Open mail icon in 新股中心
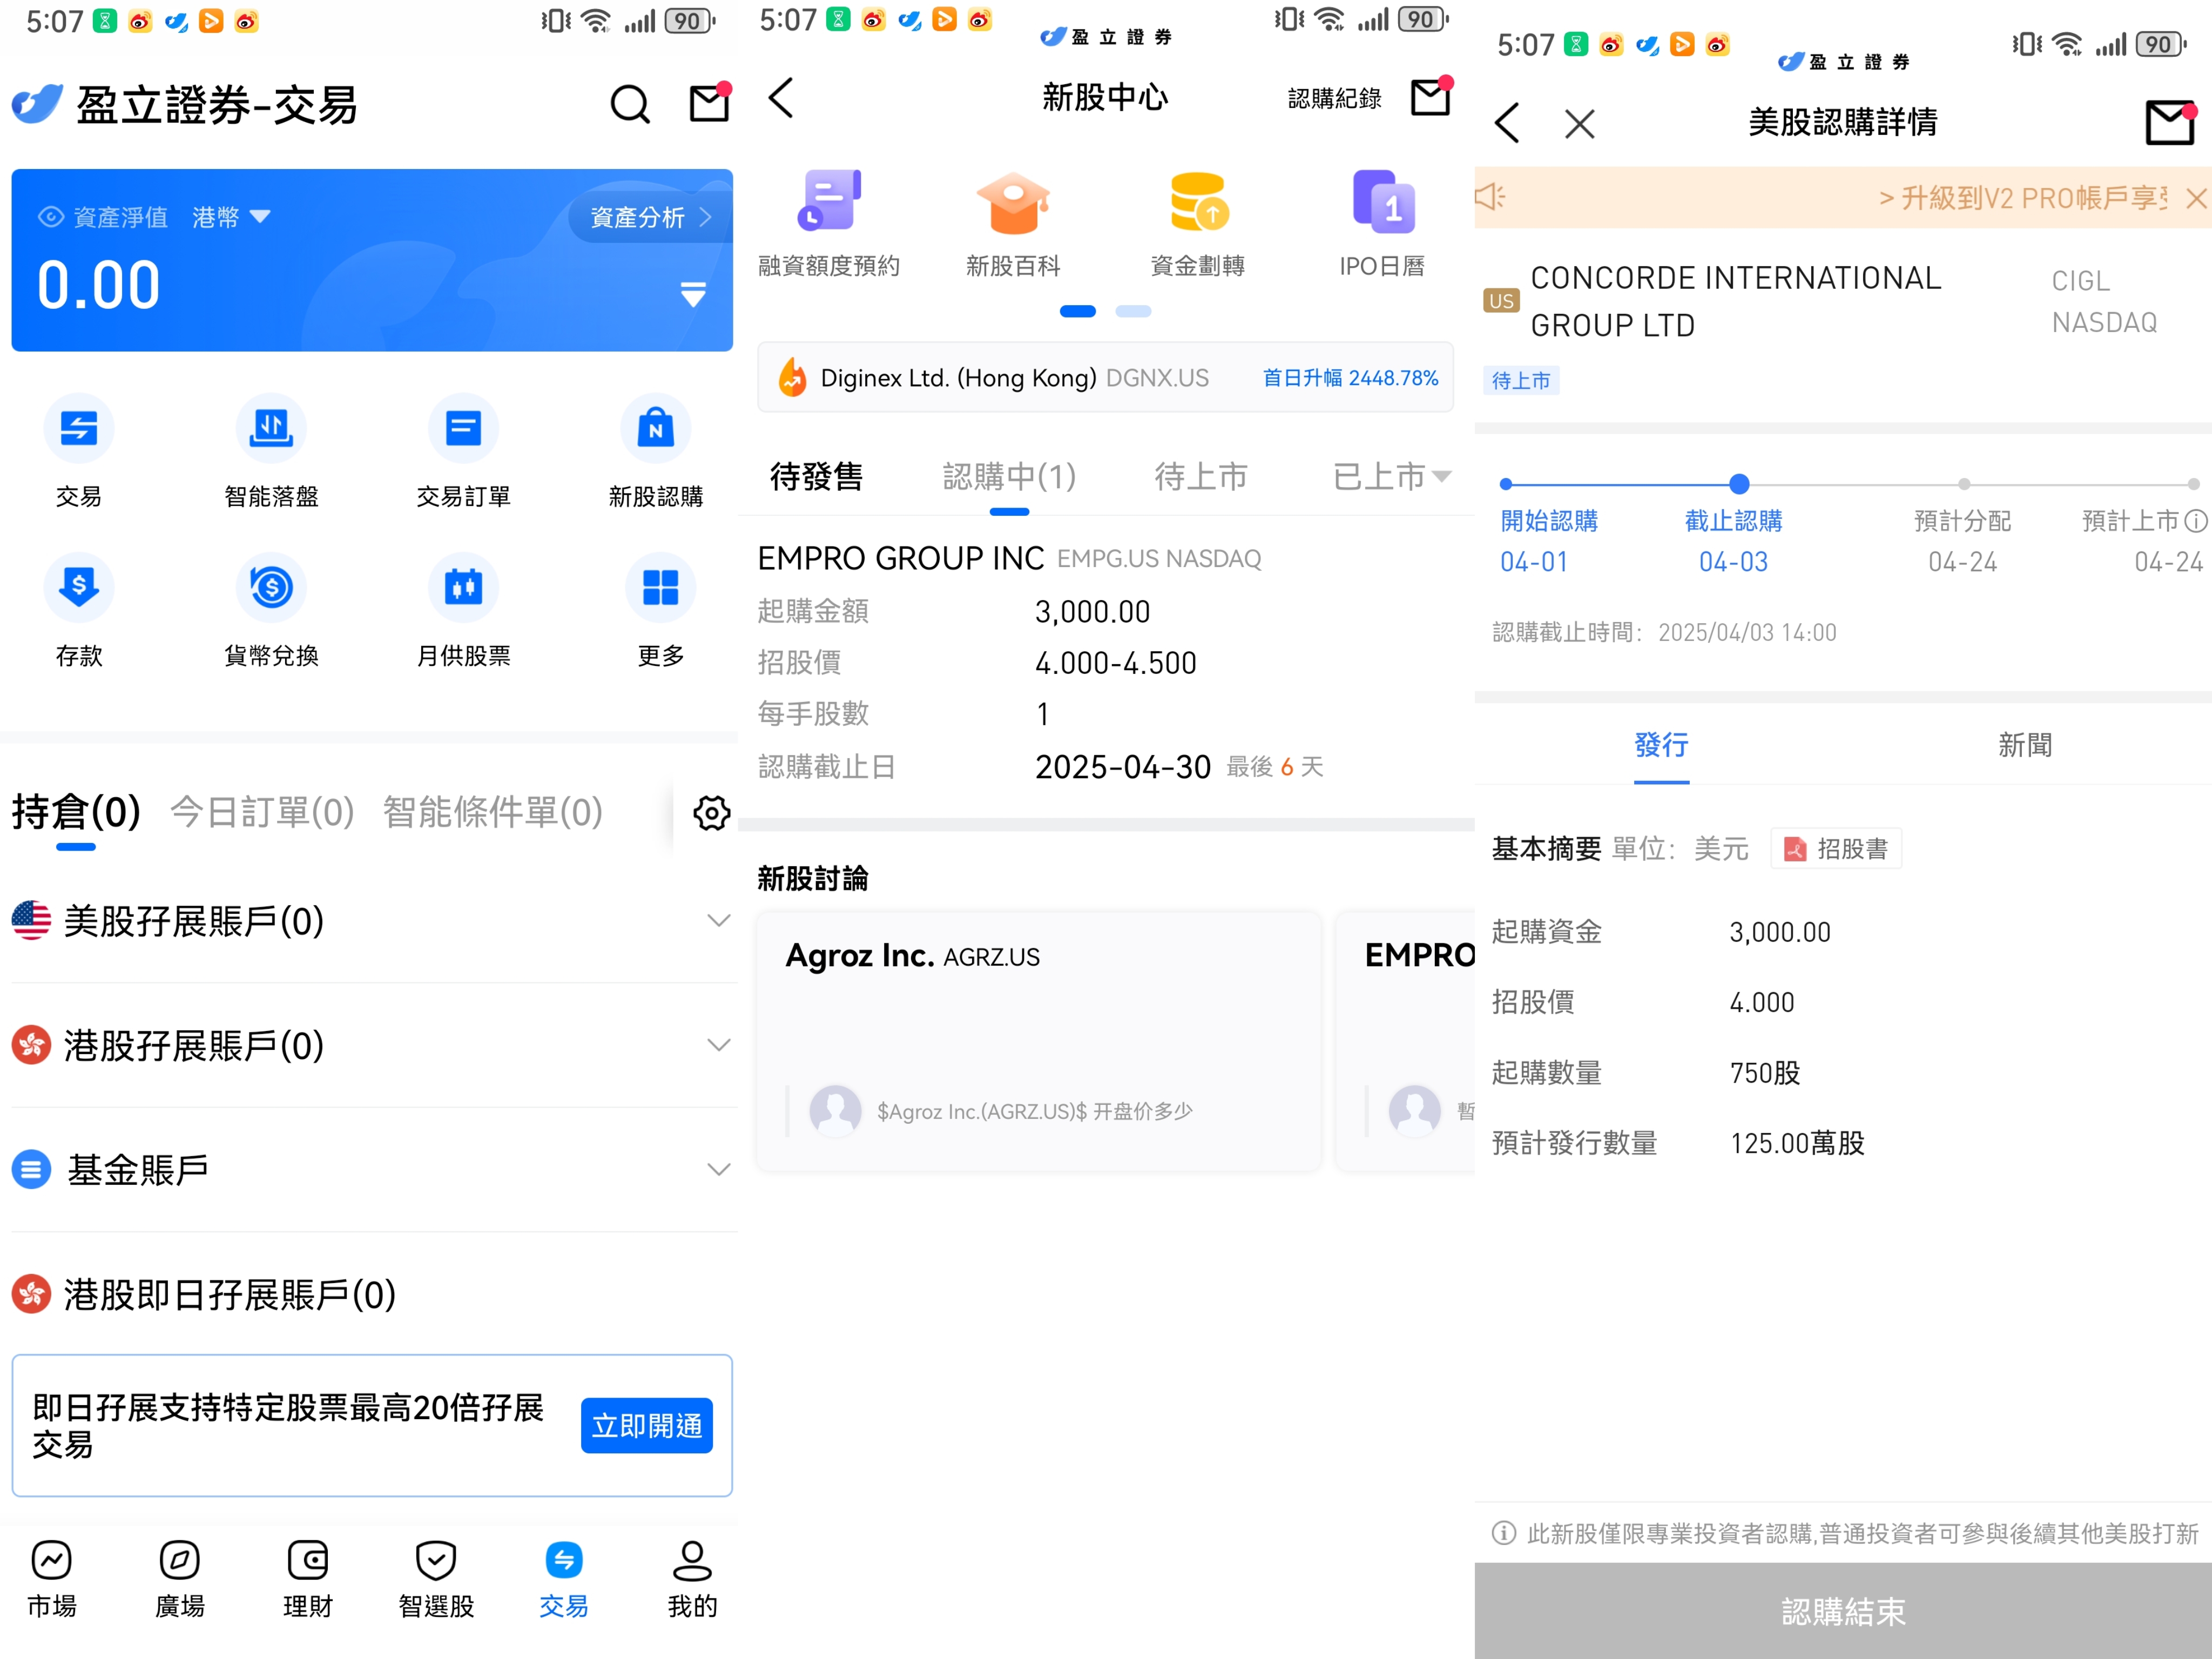The height and width of the screenshot is (1659, 2212). [x=1430, y=98]
